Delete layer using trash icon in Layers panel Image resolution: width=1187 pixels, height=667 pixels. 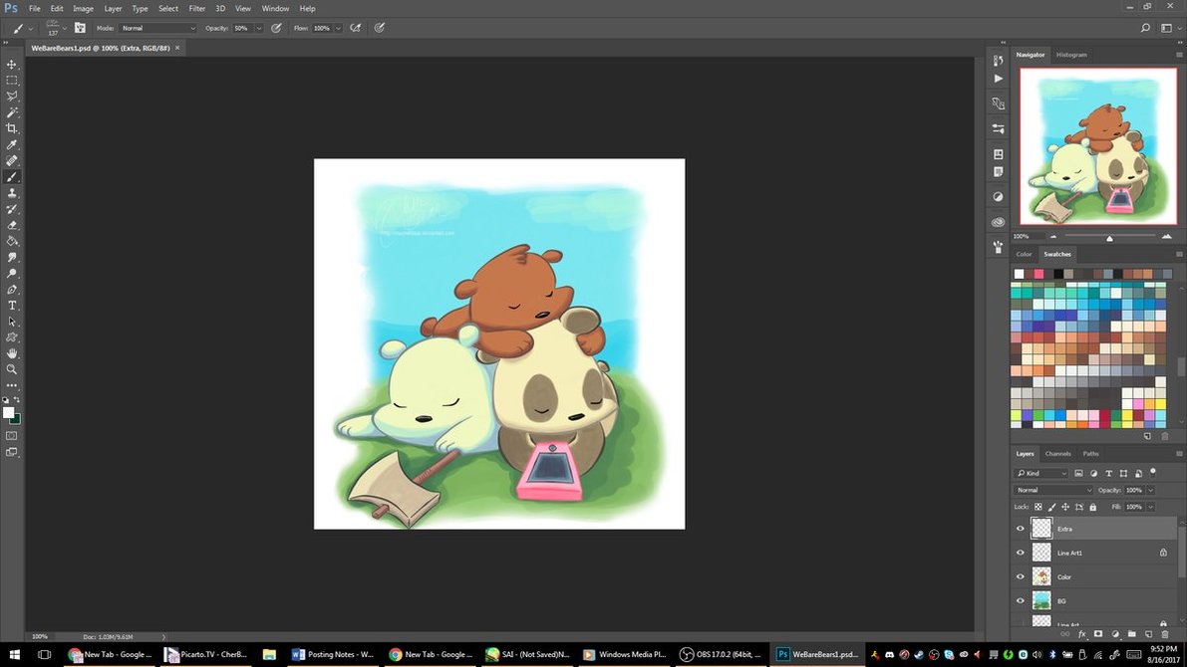tap(1164, 634)
